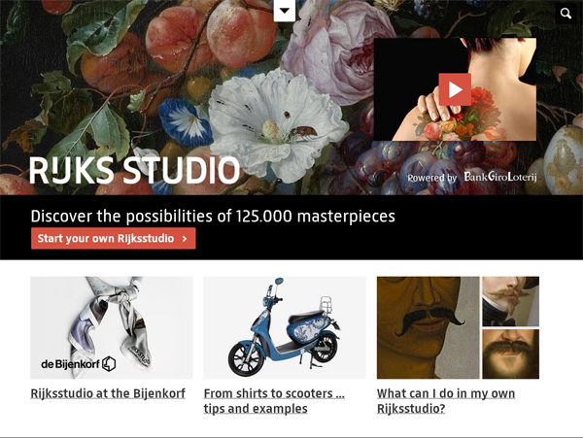Select the bearded face small thumbnail

coord(510,354)
